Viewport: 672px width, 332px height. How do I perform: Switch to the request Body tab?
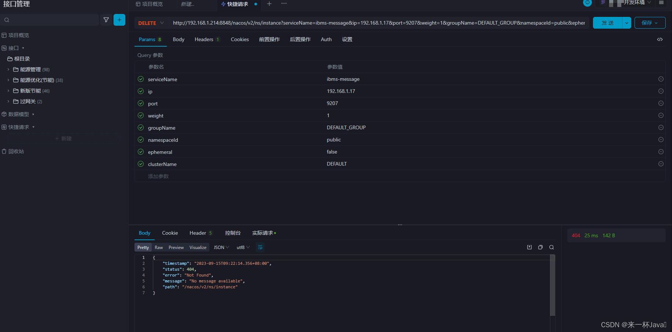[x=179, y=39]
